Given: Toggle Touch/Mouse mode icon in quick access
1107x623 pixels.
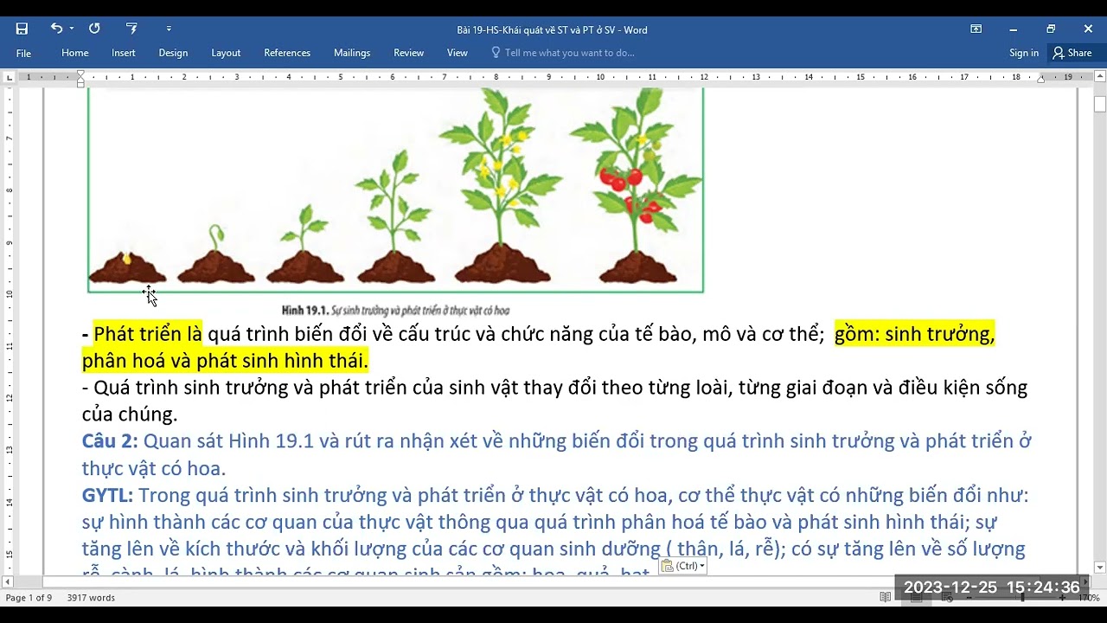Looking at the screenshot, I should point(131,29).
